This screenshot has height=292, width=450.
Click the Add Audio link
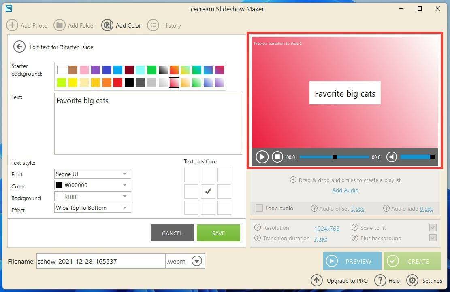(x=345, y=190)
